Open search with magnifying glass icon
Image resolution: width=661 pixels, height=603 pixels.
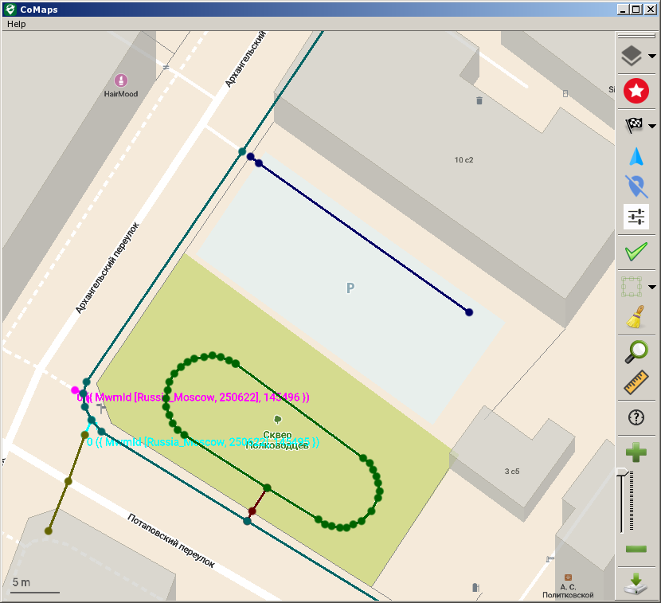636,350
